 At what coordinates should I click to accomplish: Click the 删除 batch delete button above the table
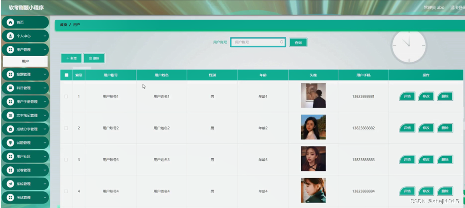pyautogui.click(x=94, y=59)
